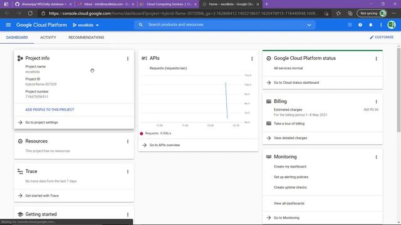Switch to Cloud Computing Services browser tab

(169, 4)
